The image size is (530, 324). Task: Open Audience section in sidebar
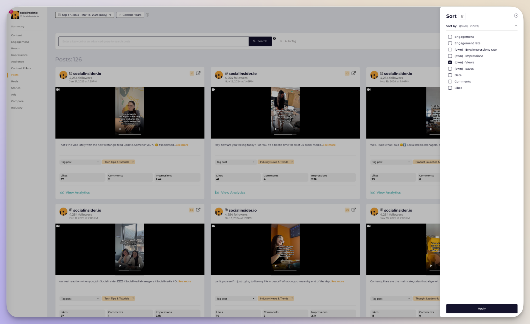17,61
